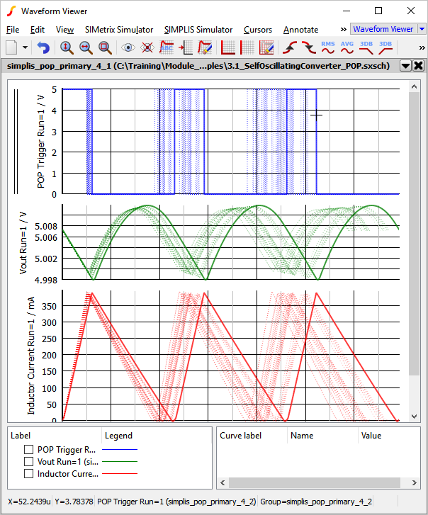Image resolution: width=428 pixels, height=515 pixels.
Task: Click the Show Curves eye icon
Action: click(x=128, y=47)
